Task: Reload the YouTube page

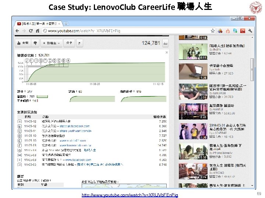Action: pyautogui.click(x=31, y=31)
